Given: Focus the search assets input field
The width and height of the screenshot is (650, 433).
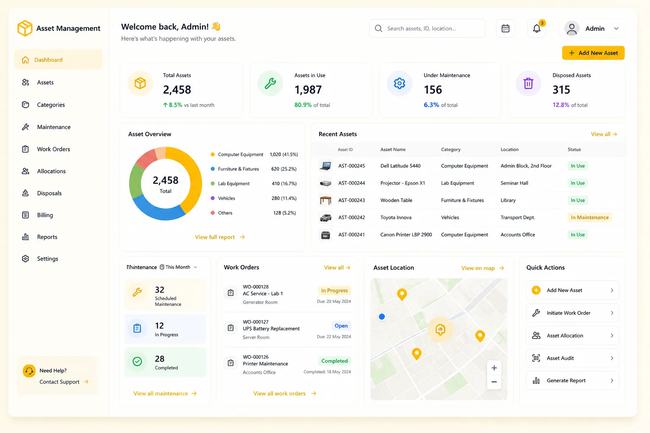Looking at the screenshot, I should click(427, 28).
